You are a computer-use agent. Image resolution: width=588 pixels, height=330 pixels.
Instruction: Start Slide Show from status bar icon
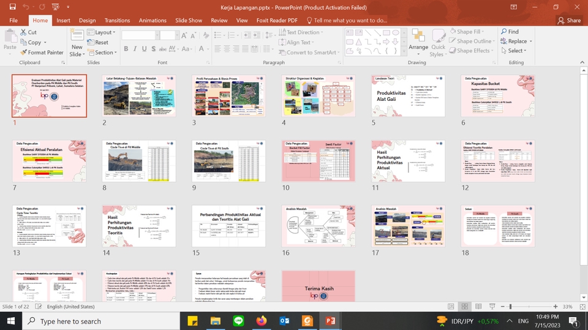pos(492,306)
